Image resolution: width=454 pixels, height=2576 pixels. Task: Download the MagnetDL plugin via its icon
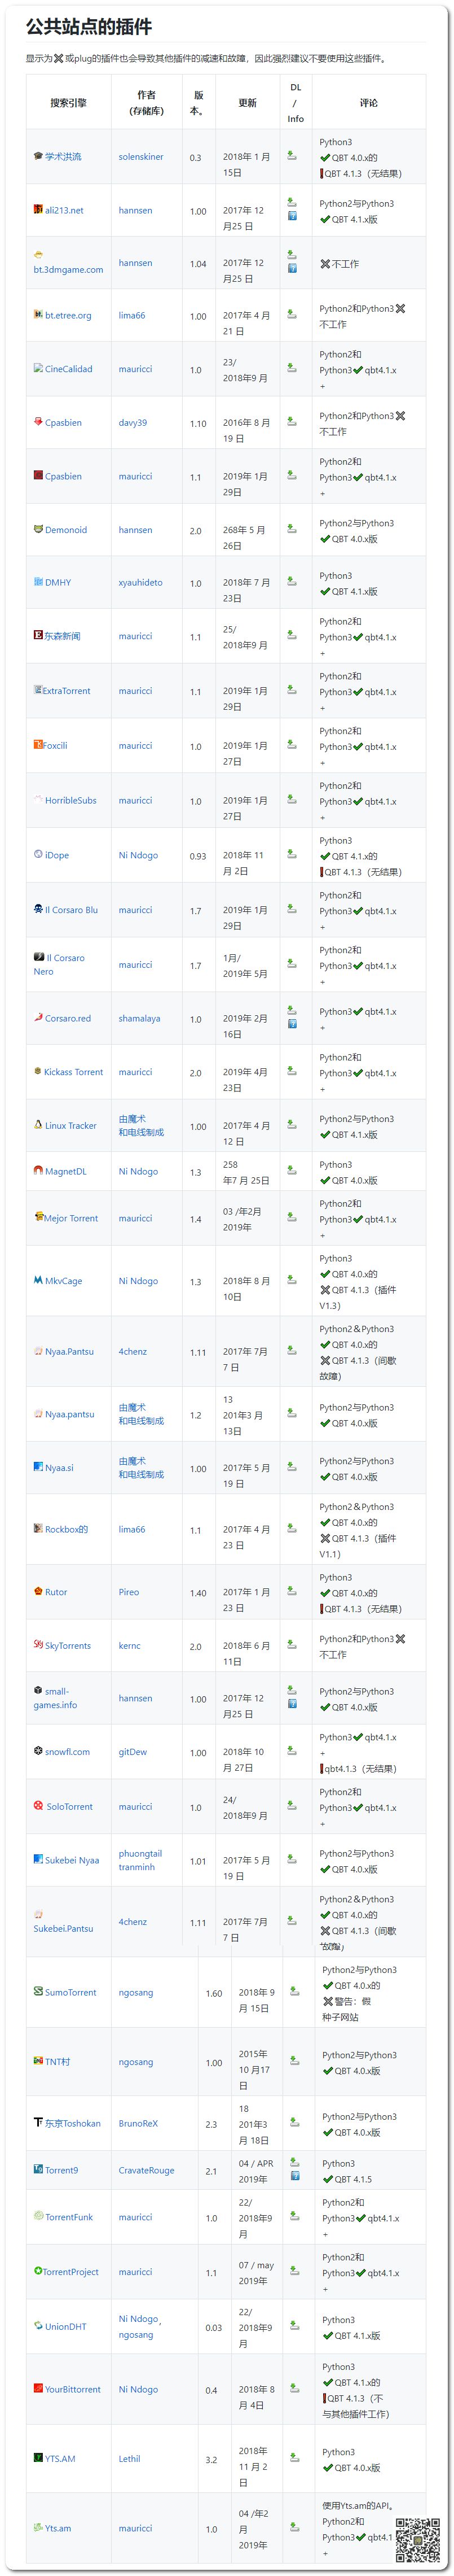292,1170
